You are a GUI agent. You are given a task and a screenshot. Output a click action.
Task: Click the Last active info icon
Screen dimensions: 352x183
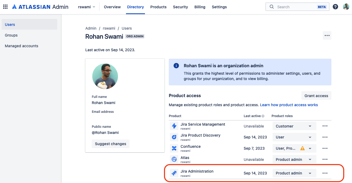click(x=263, y=116)
